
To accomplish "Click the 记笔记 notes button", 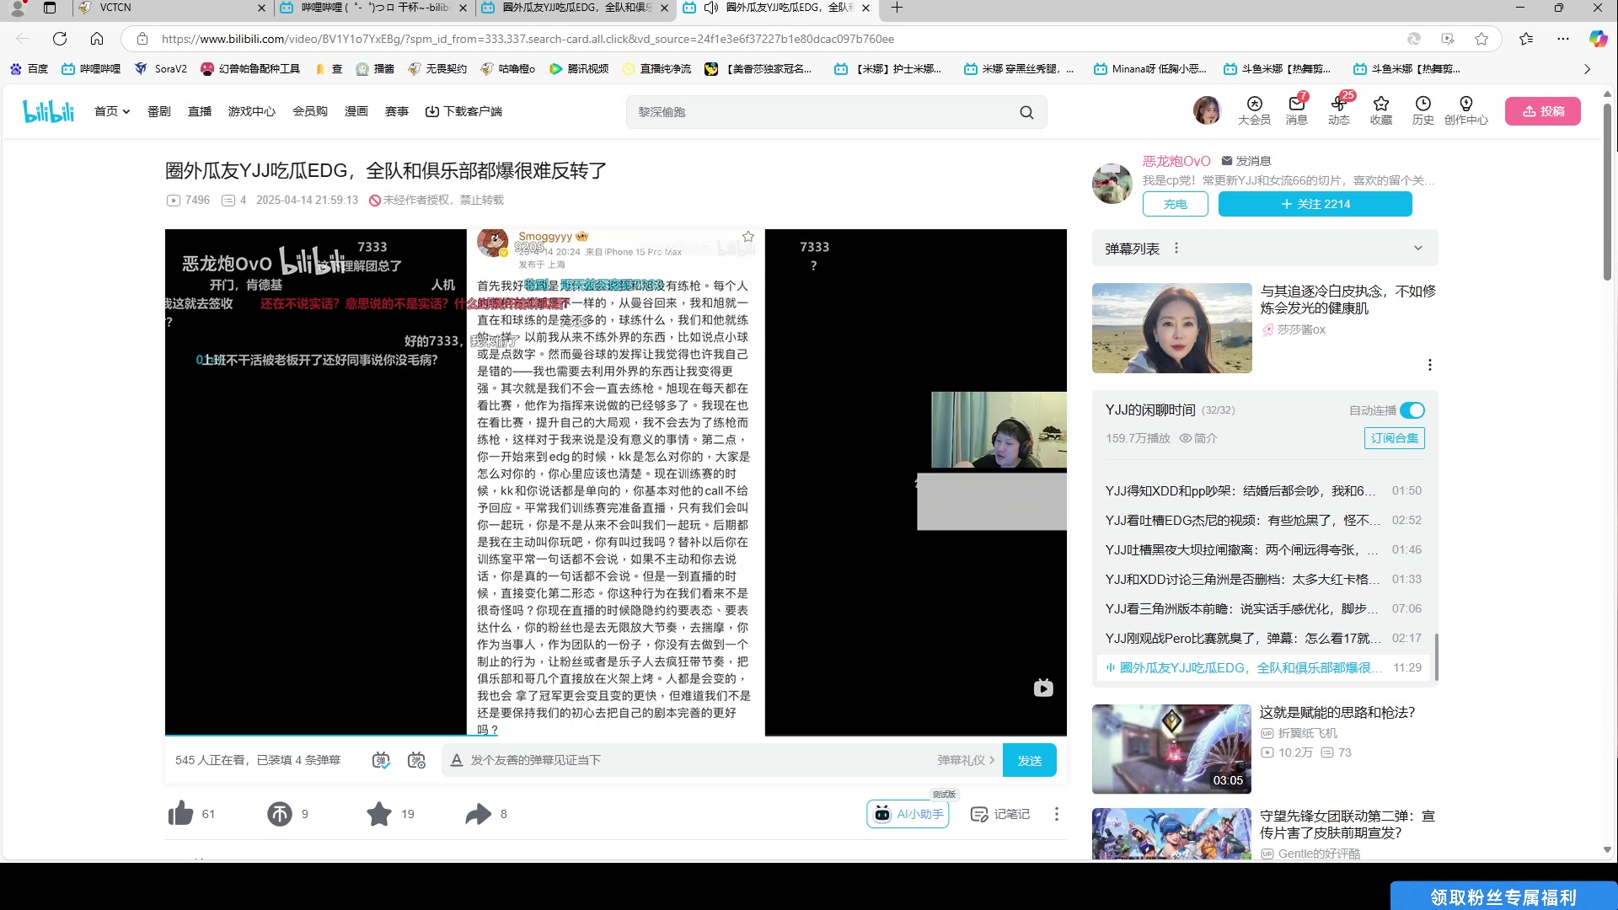I will tap(1000, 814).
